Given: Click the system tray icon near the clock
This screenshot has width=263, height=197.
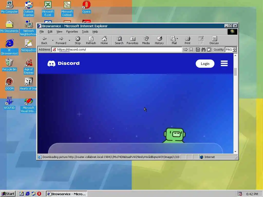Looking at the screenshot, I should (240, 194).
